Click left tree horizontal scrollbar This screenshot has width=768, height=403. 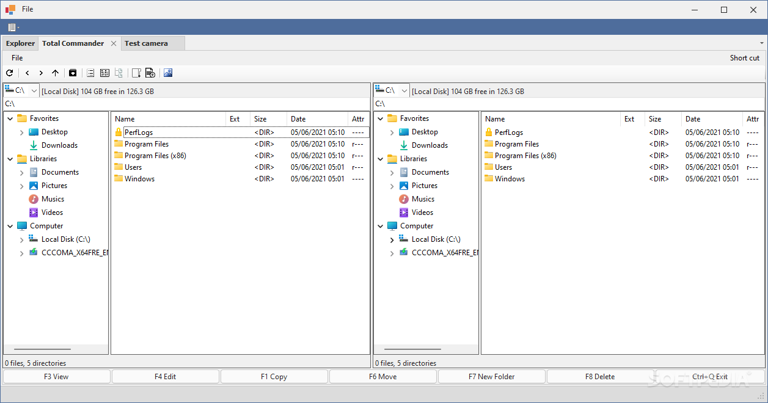[43, 349]
